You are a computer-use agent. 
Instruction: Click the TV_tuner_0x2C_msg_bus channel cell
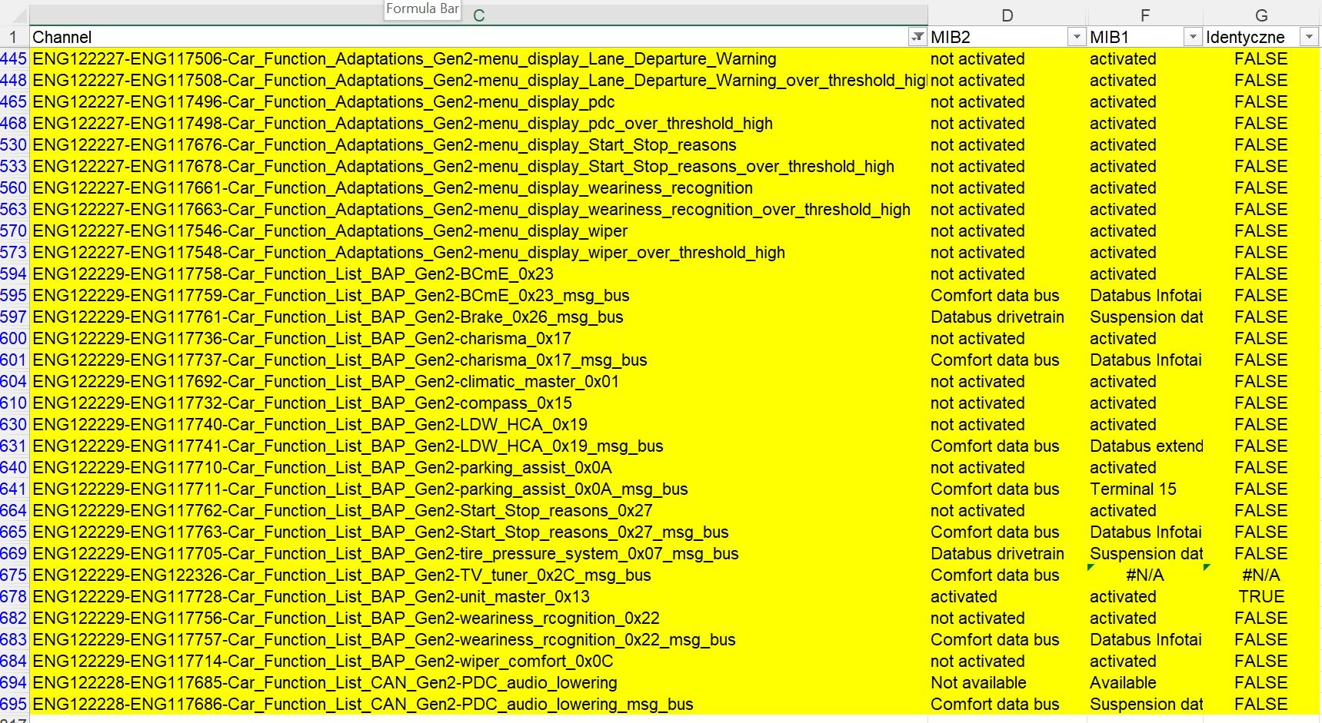341,575
